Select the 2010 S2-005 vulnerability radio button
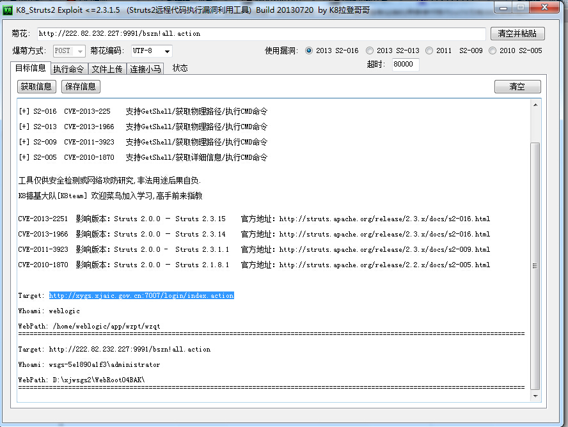 [x=493, y=50]
